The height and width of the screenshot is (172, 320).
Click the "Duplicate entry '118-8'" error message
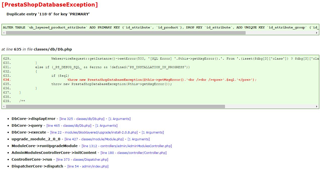click(48, 14)
